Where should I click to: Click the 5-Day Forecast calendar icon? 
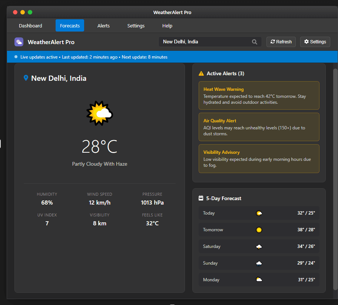point(201,198)
